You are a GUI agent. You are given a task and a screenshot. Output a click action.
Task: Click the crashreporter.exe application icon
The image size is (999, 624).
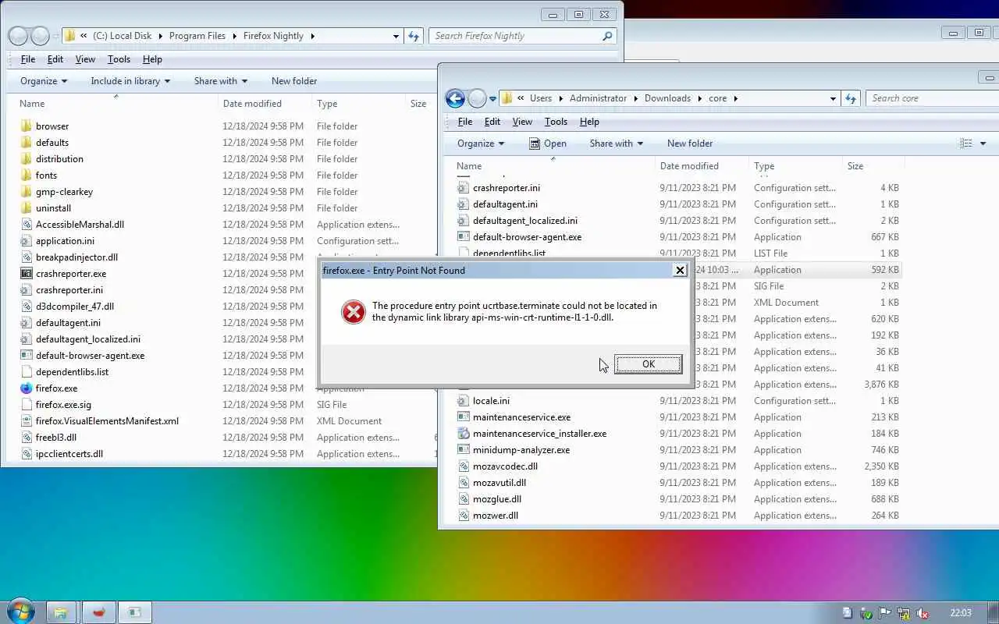pos(26,273)
